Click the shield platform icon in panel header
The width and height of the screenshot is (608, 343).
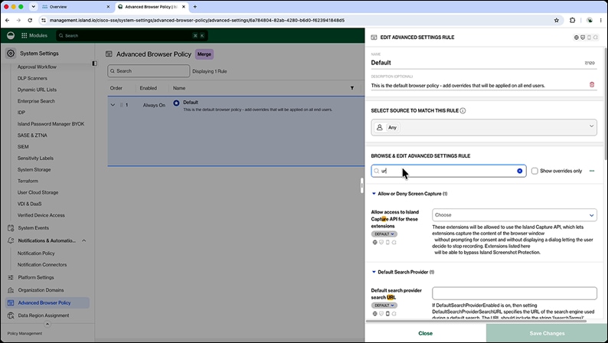click(583, 38)
